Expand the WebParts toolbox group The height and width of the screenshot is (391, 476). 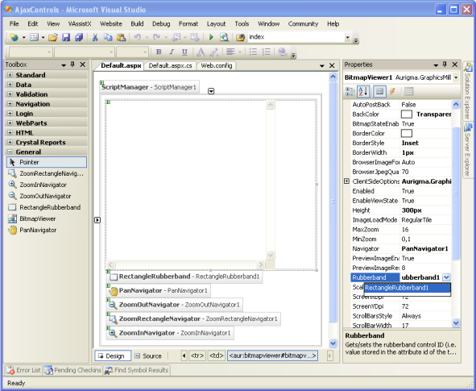pos(10,123)
